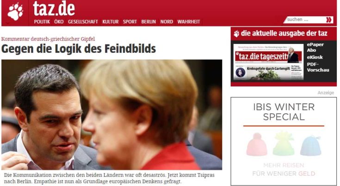Open the Berlin section
The width and height of the screenshot is (340, 186).
pos(148,22)
